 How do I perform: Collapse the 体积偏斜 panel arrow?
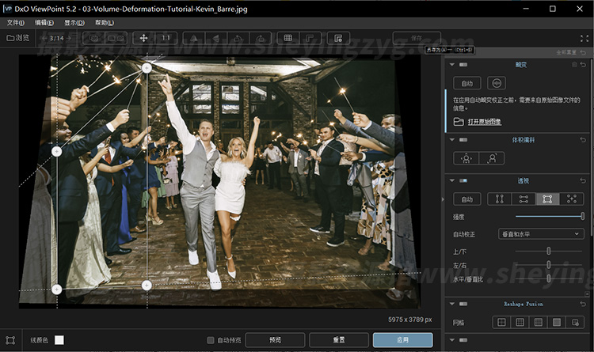pos(451,139)
